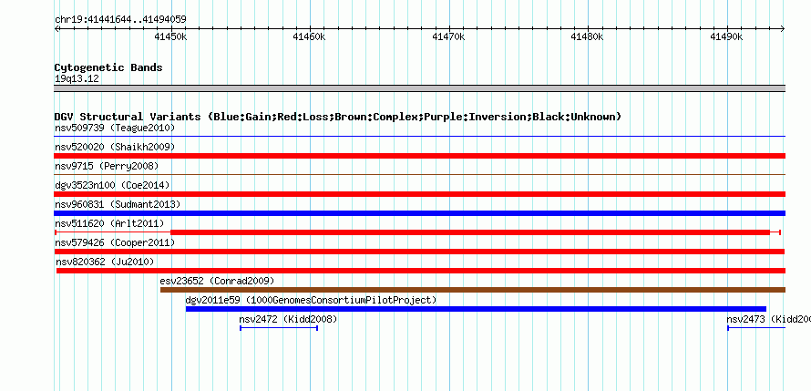Click the left arrow end of ruler
Screen dimensions: 811x391
56,29
